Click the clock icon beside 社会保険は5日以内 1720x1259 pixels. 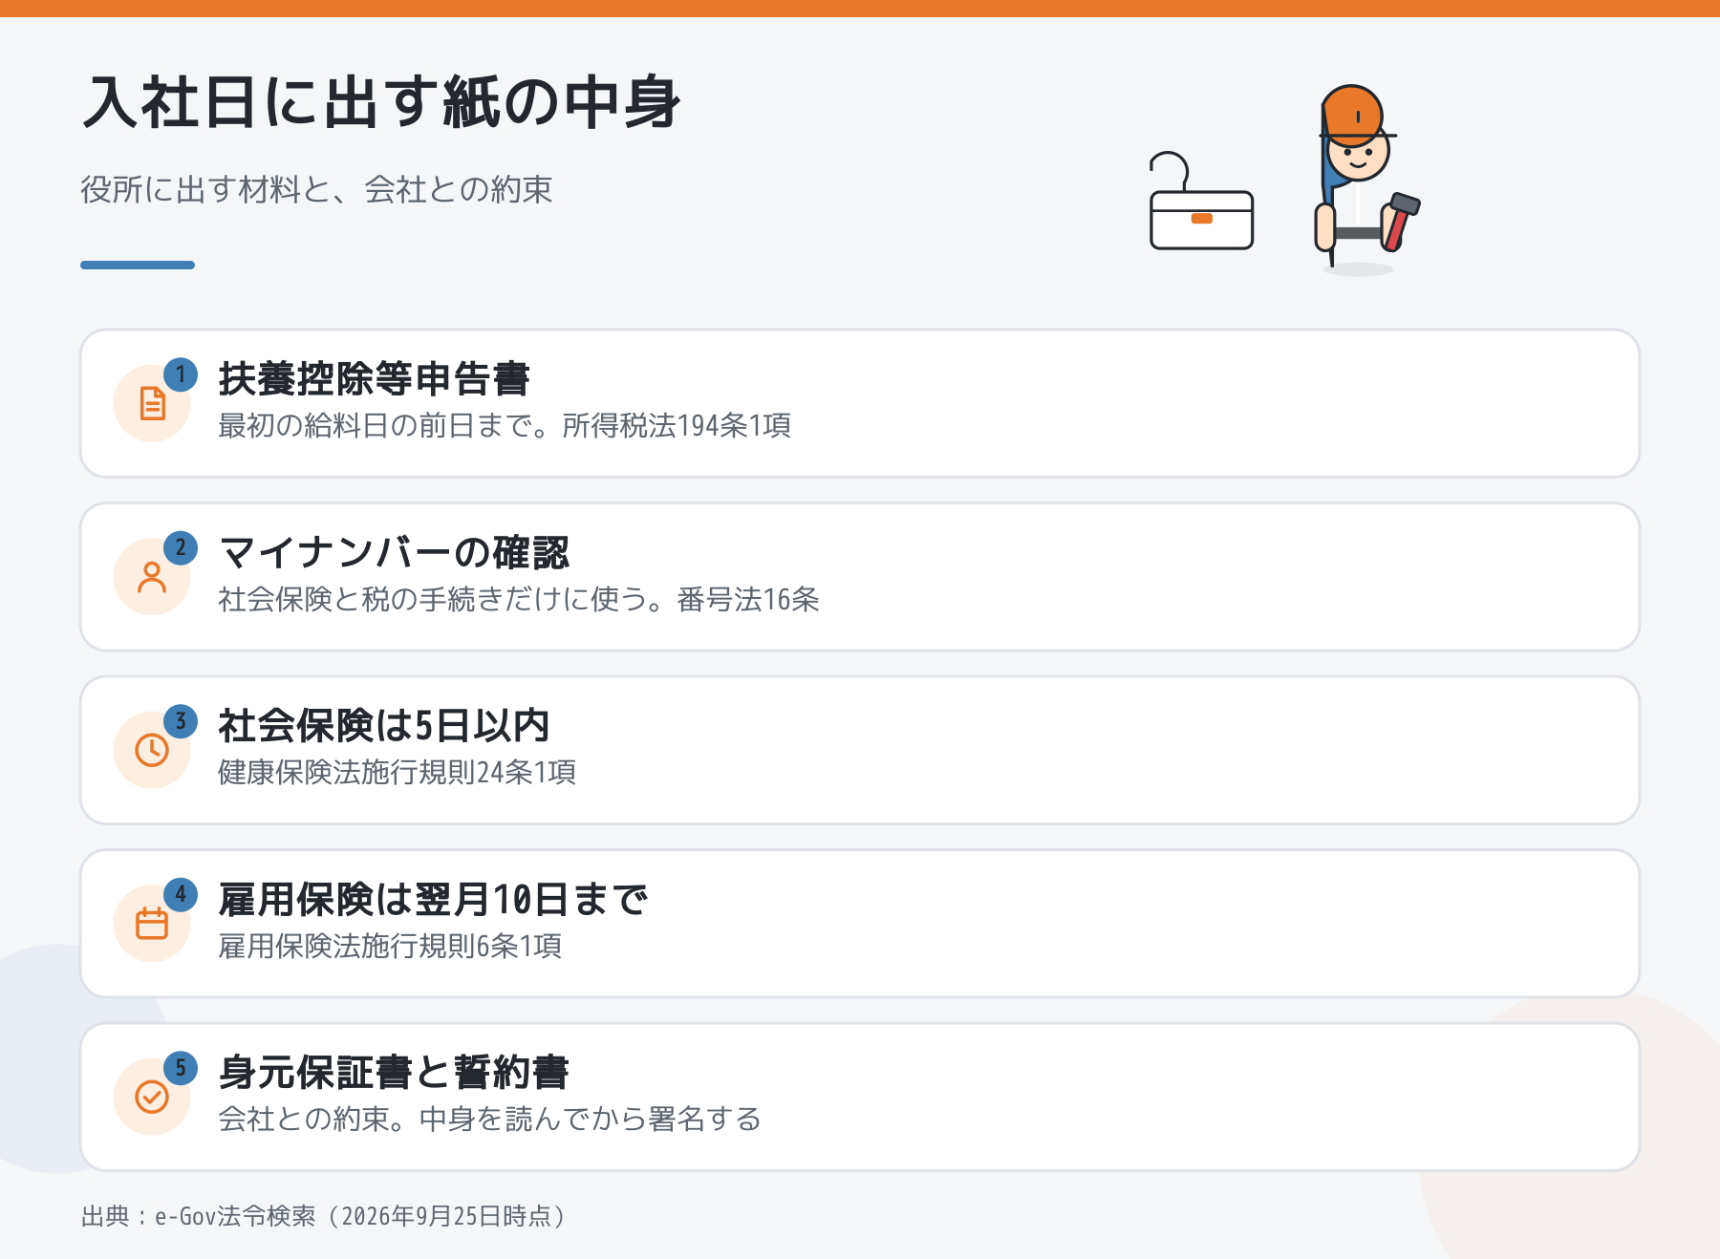[152, 750]
